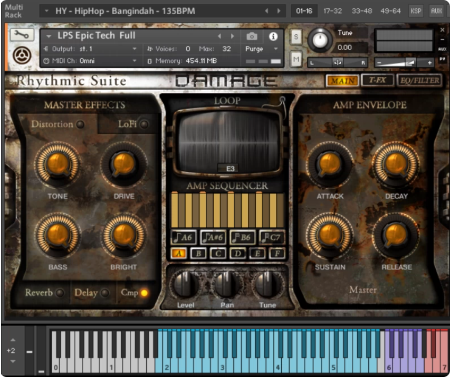The image size is (450, 377).
Task: Open the Output st. 1 dropdown
Action: pos(135,49)
